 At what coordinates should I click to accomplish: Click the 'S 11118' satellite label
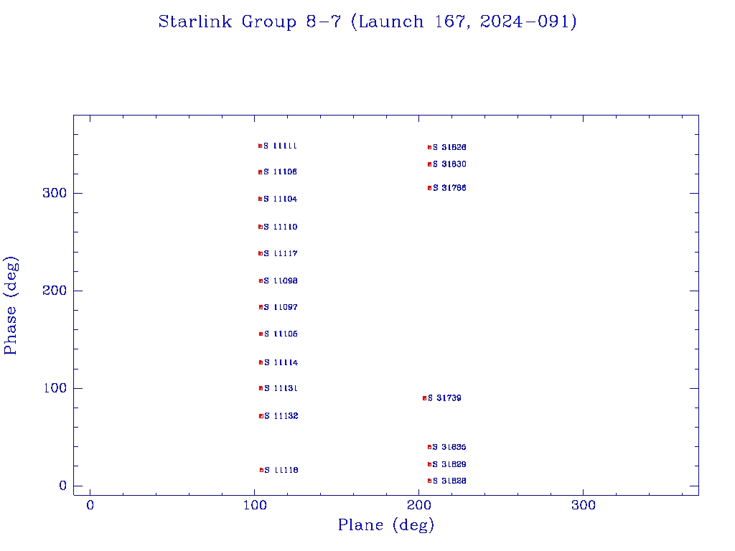pyautogui.click(x=281, y=471)
